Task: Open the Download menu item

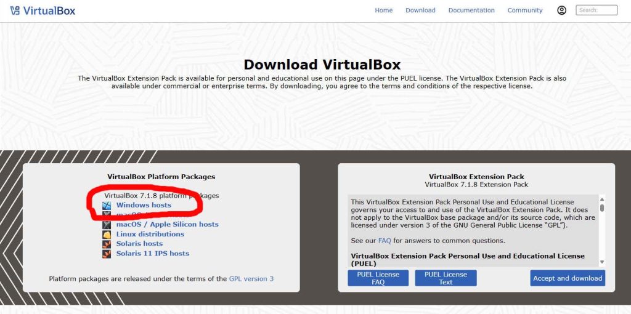Action: (420, 10)
